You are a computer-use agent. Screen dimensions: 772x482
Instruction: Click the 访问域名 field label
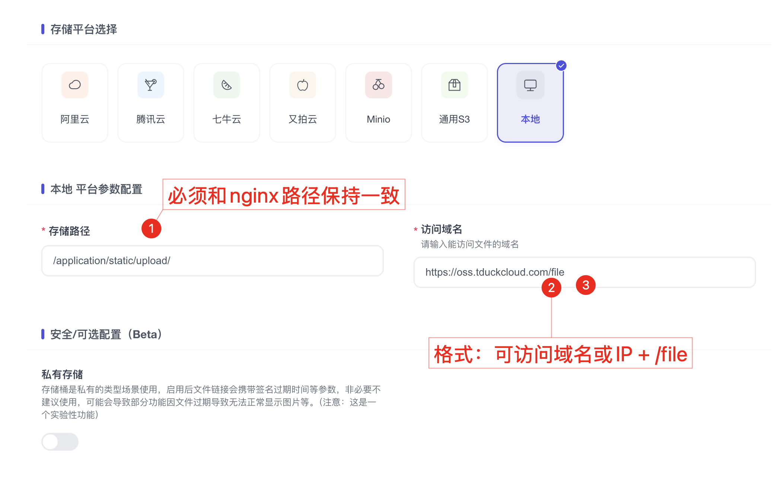(x=442, y=229)
